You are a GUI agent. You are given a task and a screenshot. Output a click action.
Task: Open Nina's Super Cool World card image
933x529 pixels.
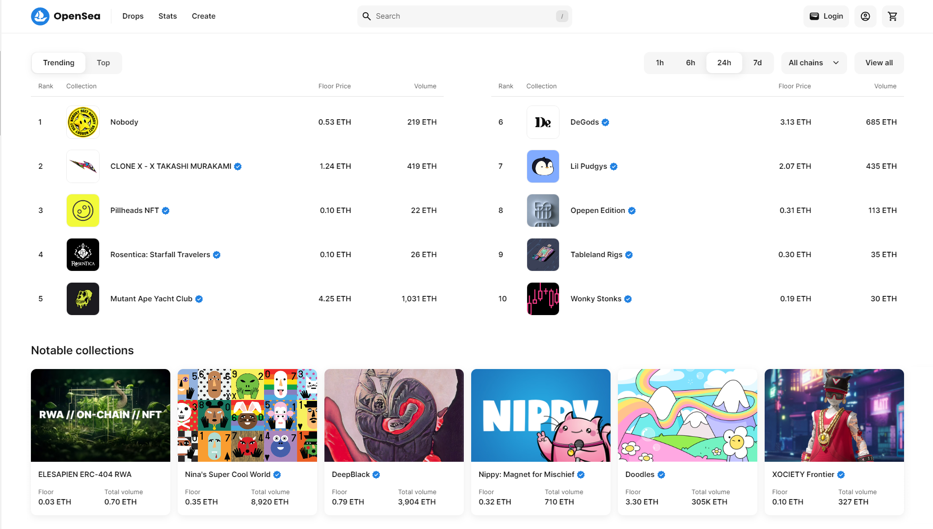click(x=247, y=415)
